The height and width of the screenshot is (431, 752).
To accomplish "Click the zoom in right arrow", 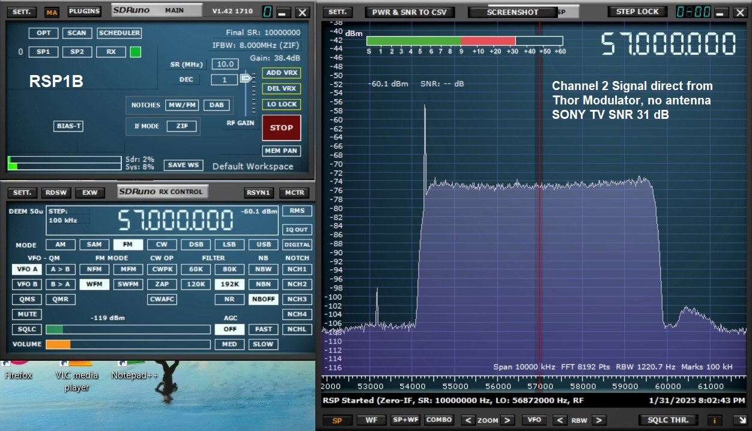I will (x=508, y=420).
